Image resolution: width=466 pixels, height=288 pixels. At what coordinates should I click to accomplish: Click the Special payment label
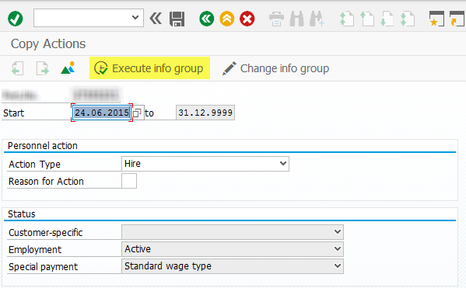coord(43,267)
